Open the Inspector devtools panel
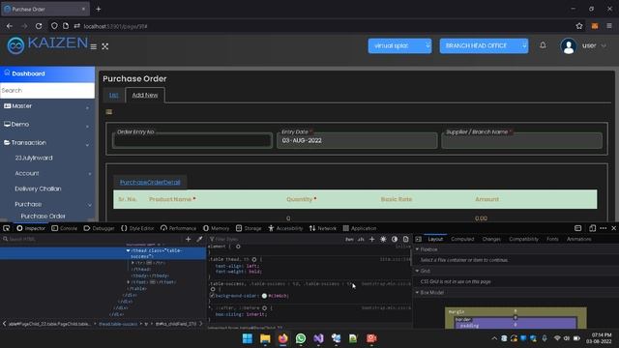 (x=31, y=228)
